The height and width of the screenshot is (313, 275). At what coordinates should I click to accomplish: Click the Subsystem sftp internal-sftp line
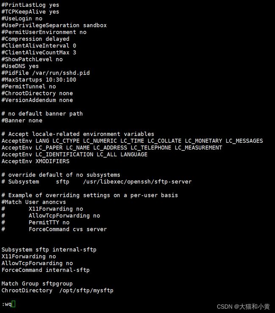click(x=49, y=250)
